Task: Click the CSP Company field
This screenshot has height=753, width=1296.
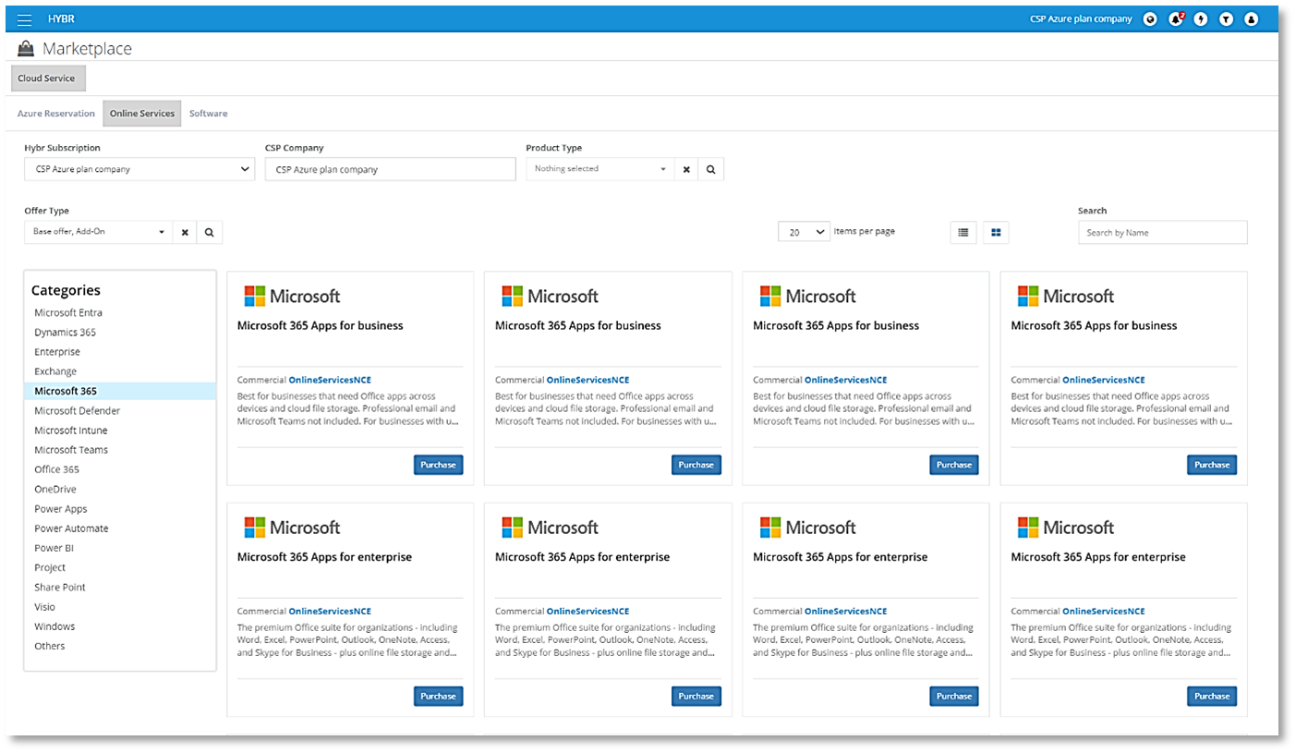Action: point(391,169)
